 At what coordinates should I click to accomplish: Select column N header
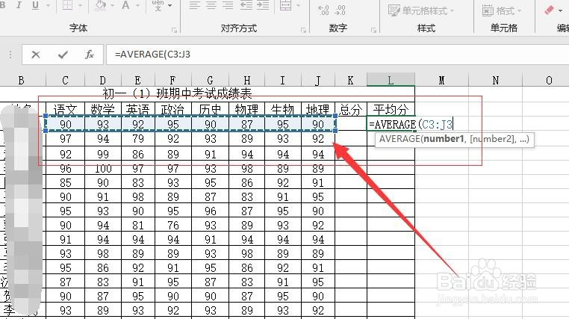click(x=495, y=80)
